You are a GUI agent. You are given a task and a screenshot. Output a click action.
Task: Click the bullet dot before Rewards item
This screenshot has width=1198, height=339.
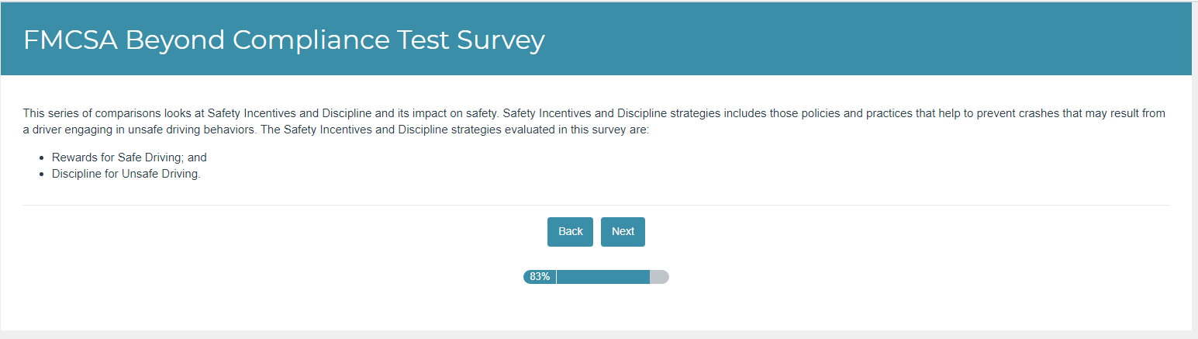[40, 157]
